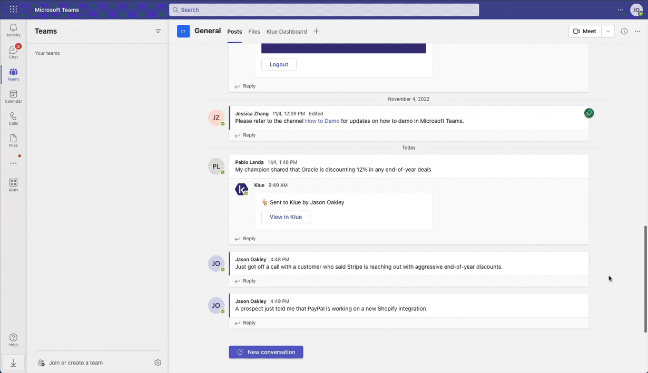Open the teams filter icon
Viewport: 648px width, 373px height.
tap(158, 31)
